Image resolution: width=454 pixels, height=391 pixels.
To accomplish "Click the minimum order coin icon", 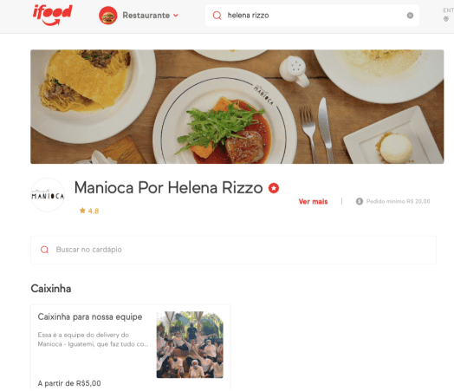I will 360,201.
